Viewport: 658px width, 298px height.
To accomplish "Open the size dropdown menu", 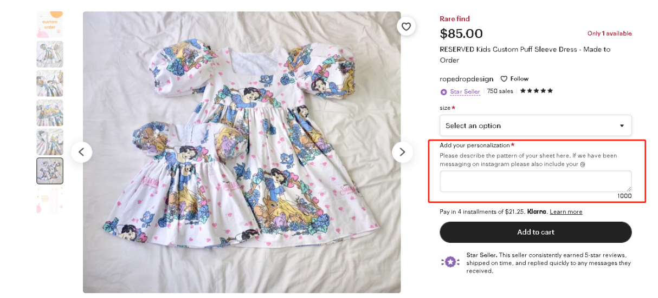I will point(535,125).
